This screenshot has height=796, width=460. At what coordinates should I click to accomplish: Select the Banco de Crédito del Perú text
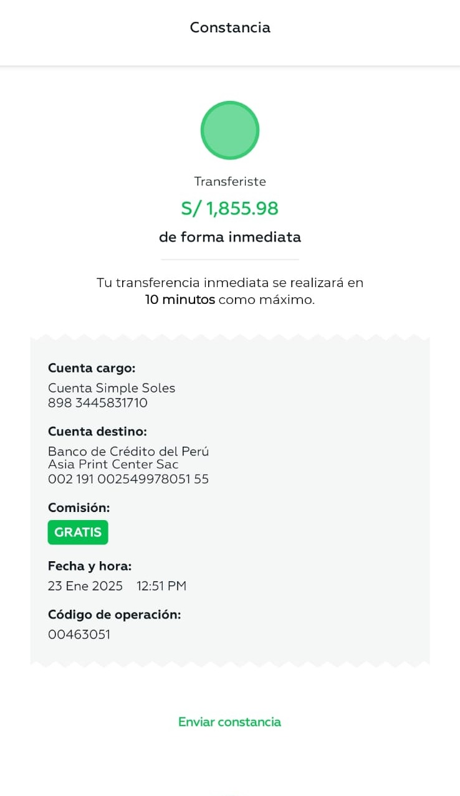point(128,452)
